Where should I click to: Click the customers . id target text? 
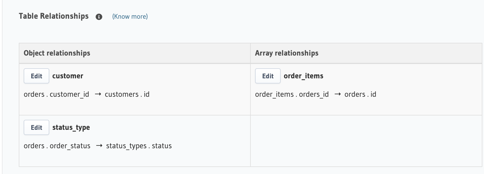[x=127, y=94]
